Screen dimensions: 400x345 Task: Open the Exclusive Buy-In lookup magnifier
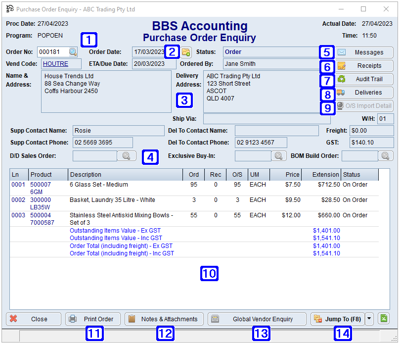coord(279,155)
